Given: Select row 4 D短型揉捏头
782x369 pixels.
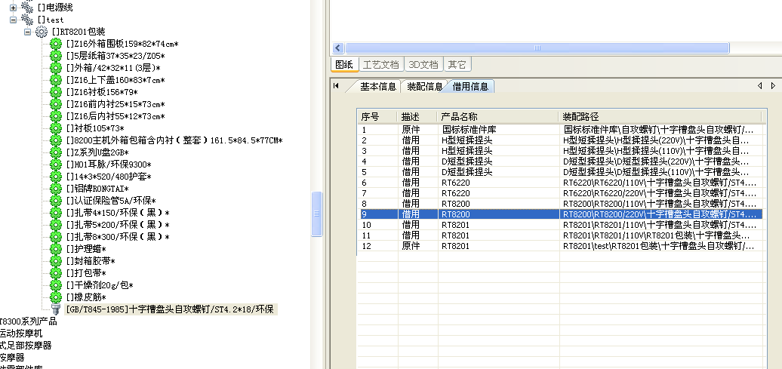Looking at the screenshot, I should [x=561, y=161].
